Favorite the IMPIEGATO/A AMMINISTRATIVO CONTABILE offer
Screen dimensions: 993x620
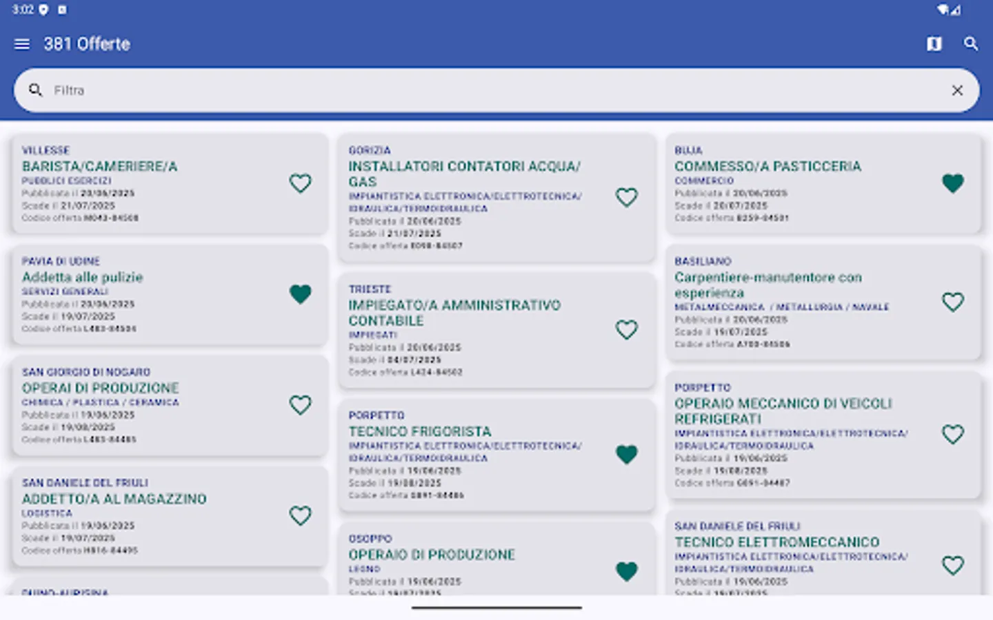(626, 330)
